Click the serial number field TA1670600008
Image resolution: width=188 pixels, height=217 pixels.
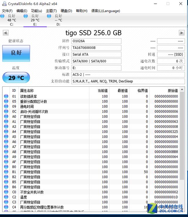pos(96,48)
